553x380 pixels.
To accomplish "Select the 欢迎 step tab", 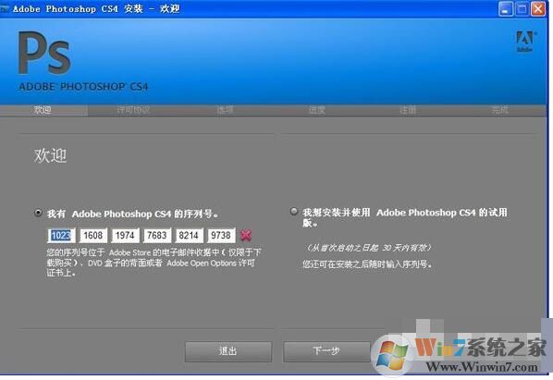I will tap(43, 110).
